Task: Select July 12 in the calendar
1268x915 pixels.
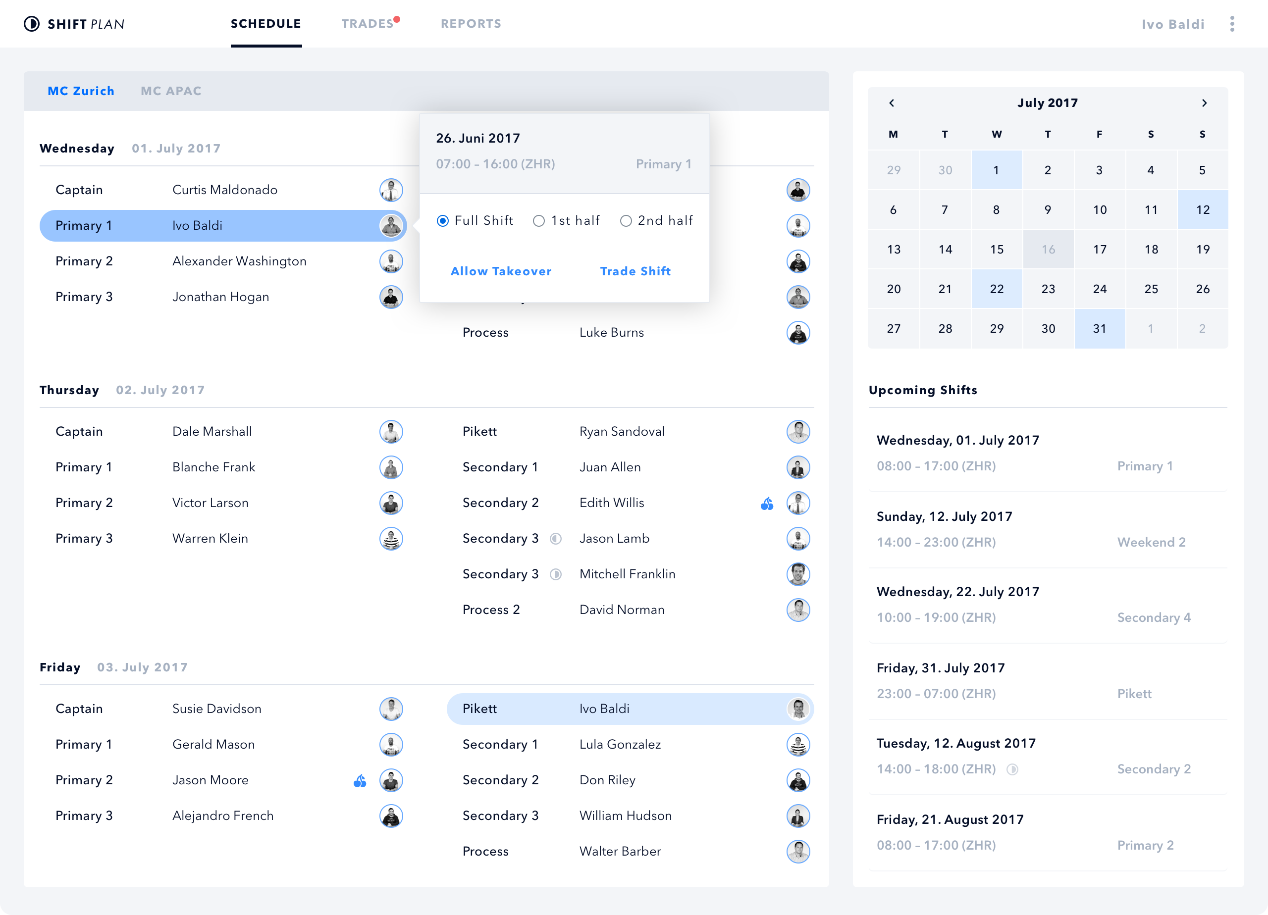Action: tap(1203, 209)
